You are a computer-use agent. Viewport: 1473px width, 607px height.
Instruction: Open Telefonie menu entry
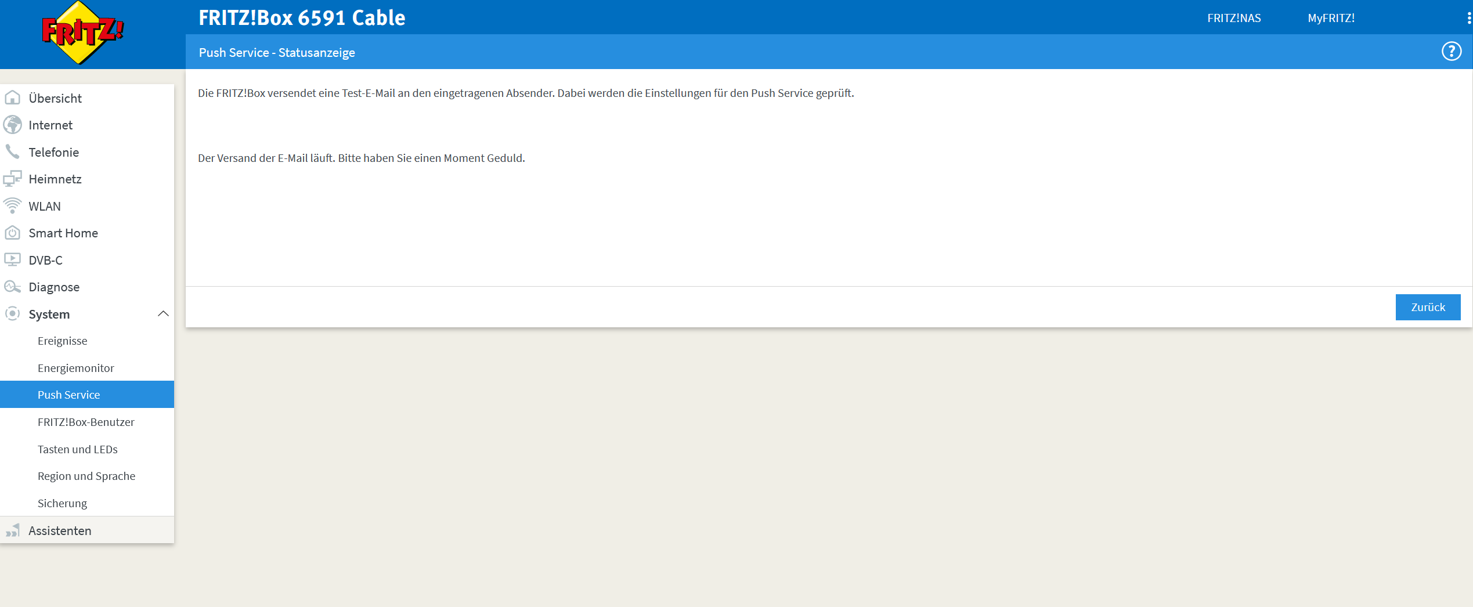(x=87, y=152)
